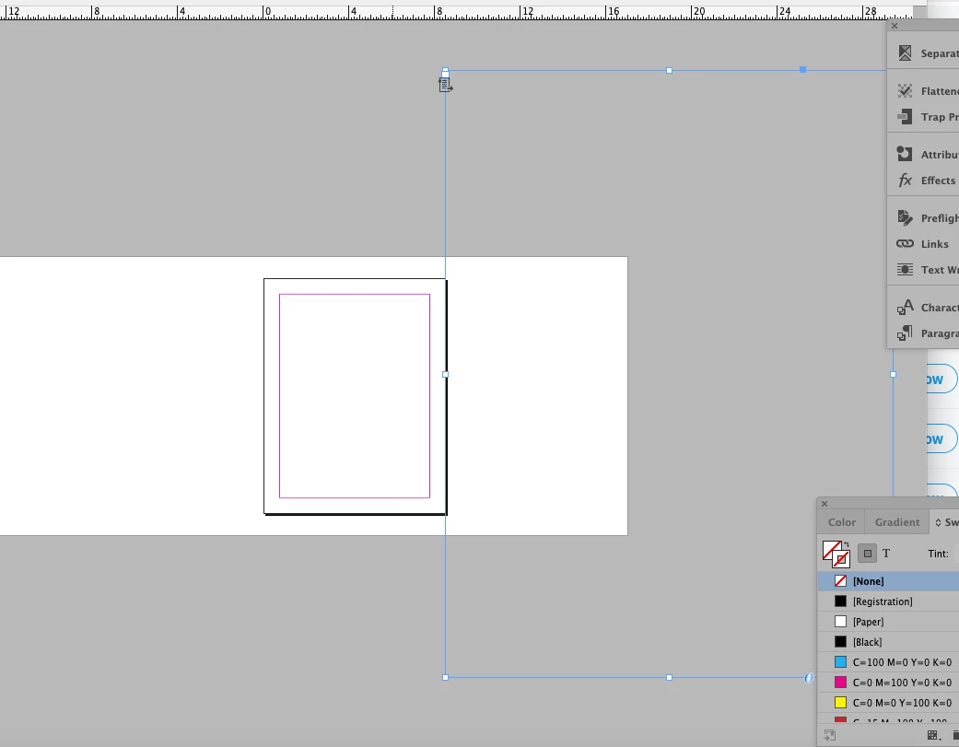Open the swatch view options grid menu
This screenshot has width=959, height=747.
tap(933, 735)
